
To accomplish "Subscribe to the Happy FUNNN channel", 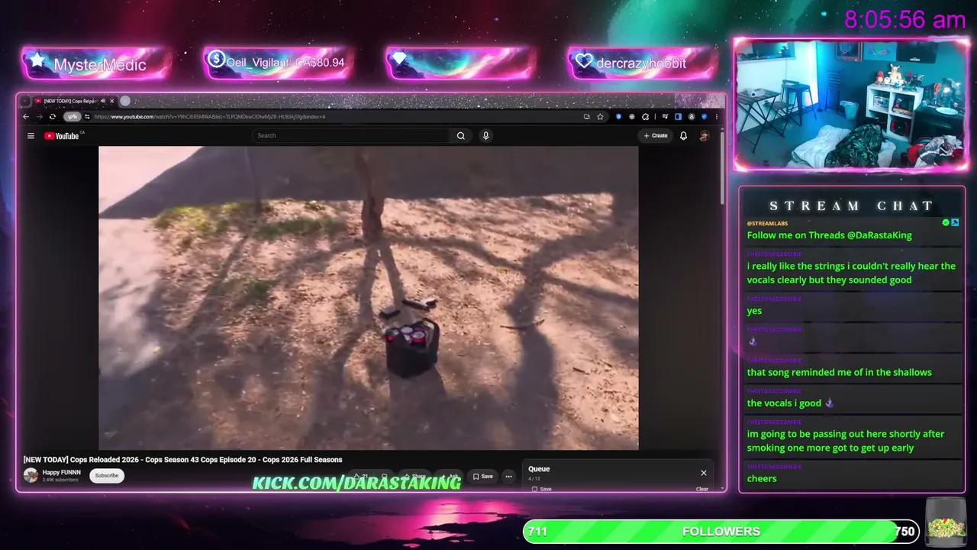I will tap(107, 475).
